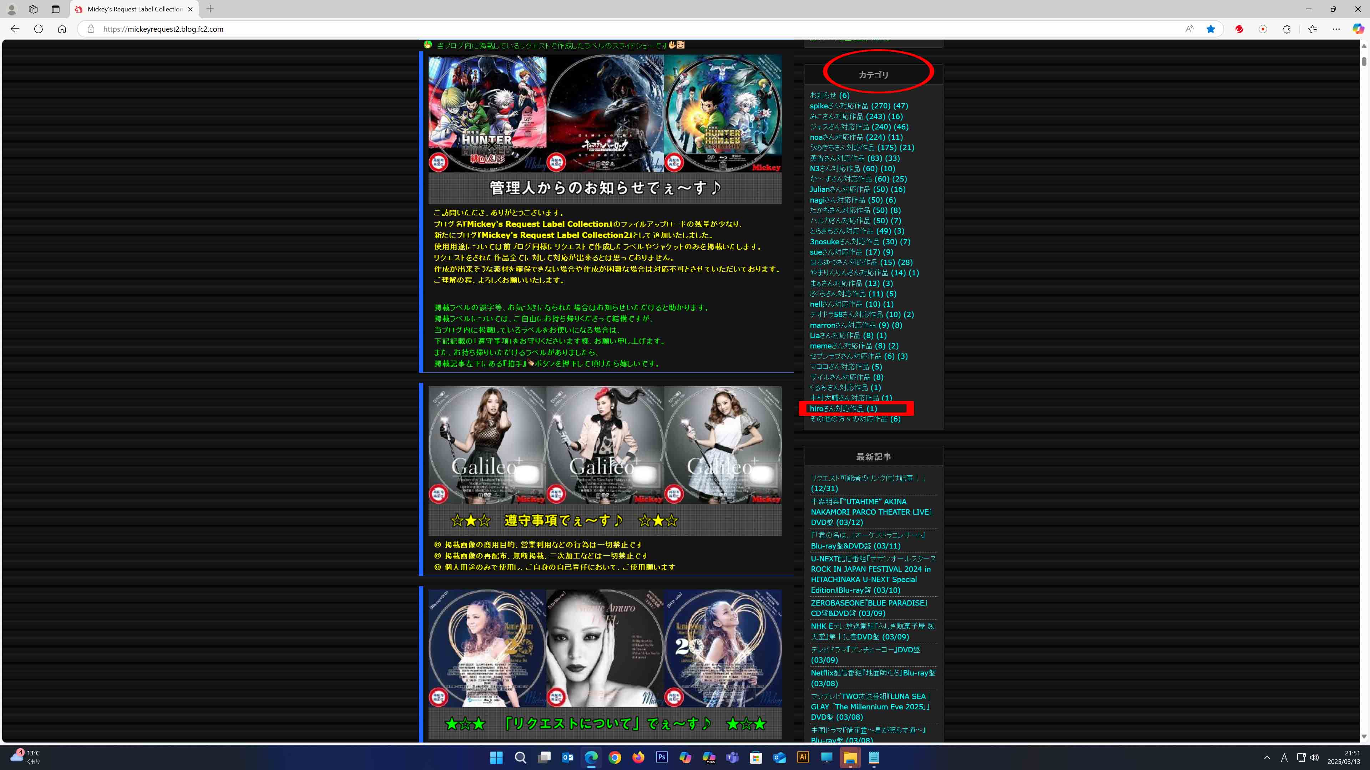This screenshot has width=1370, height=770.
Task: Open the weather widget 13°C
Action: (x=26, y=757)
